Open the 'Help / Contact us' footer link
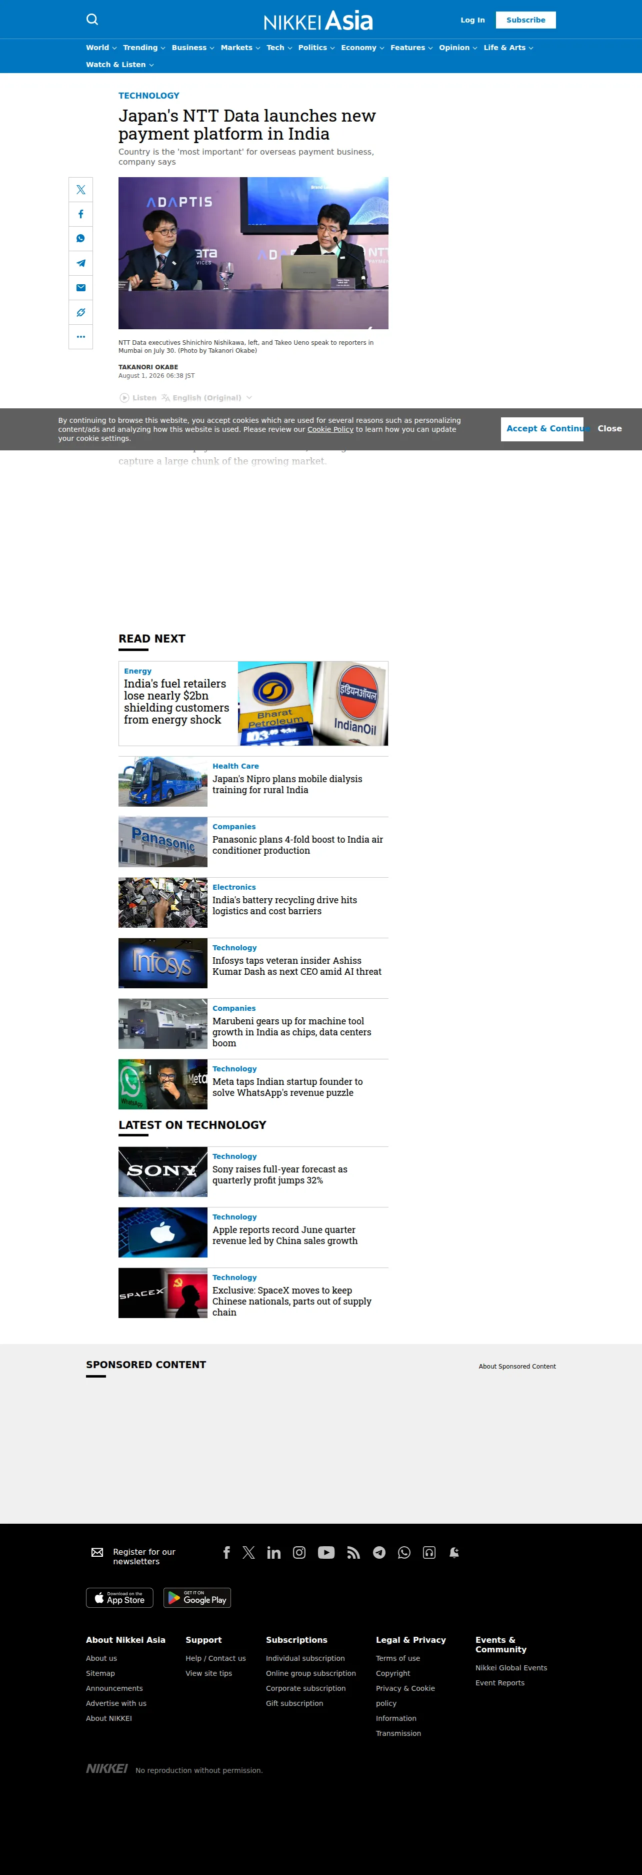This screenshot has width=642, height=1875. click(x=215, y=1658)
